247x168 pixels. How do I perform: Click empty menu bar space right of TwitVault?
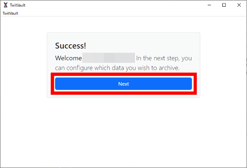tap(132, 13)
